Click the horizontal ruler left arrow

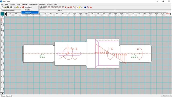(5, 14)
